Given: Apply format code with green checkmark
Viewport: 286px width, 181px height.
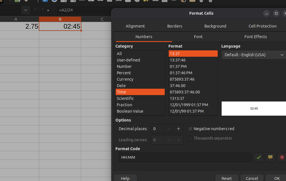Looking at the screenshot, I should (258, 157).
